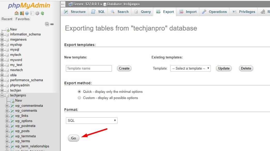Viewport: 270px width, 151px height.
Task: Select the Quick export method radio button
Action: (x=80, y=92)
